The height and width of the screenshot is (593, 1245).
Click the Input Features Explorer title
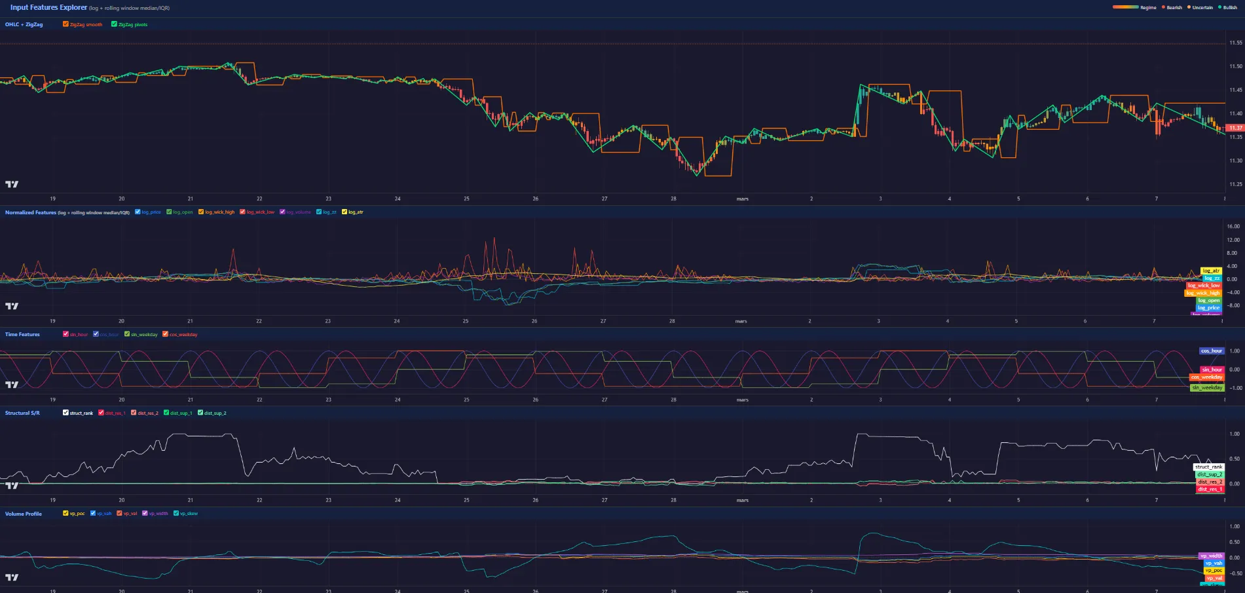48,7
